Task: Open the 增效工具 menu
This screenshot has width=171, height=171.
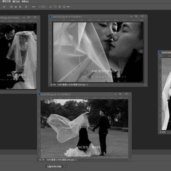Action: (x=6, y=2)
